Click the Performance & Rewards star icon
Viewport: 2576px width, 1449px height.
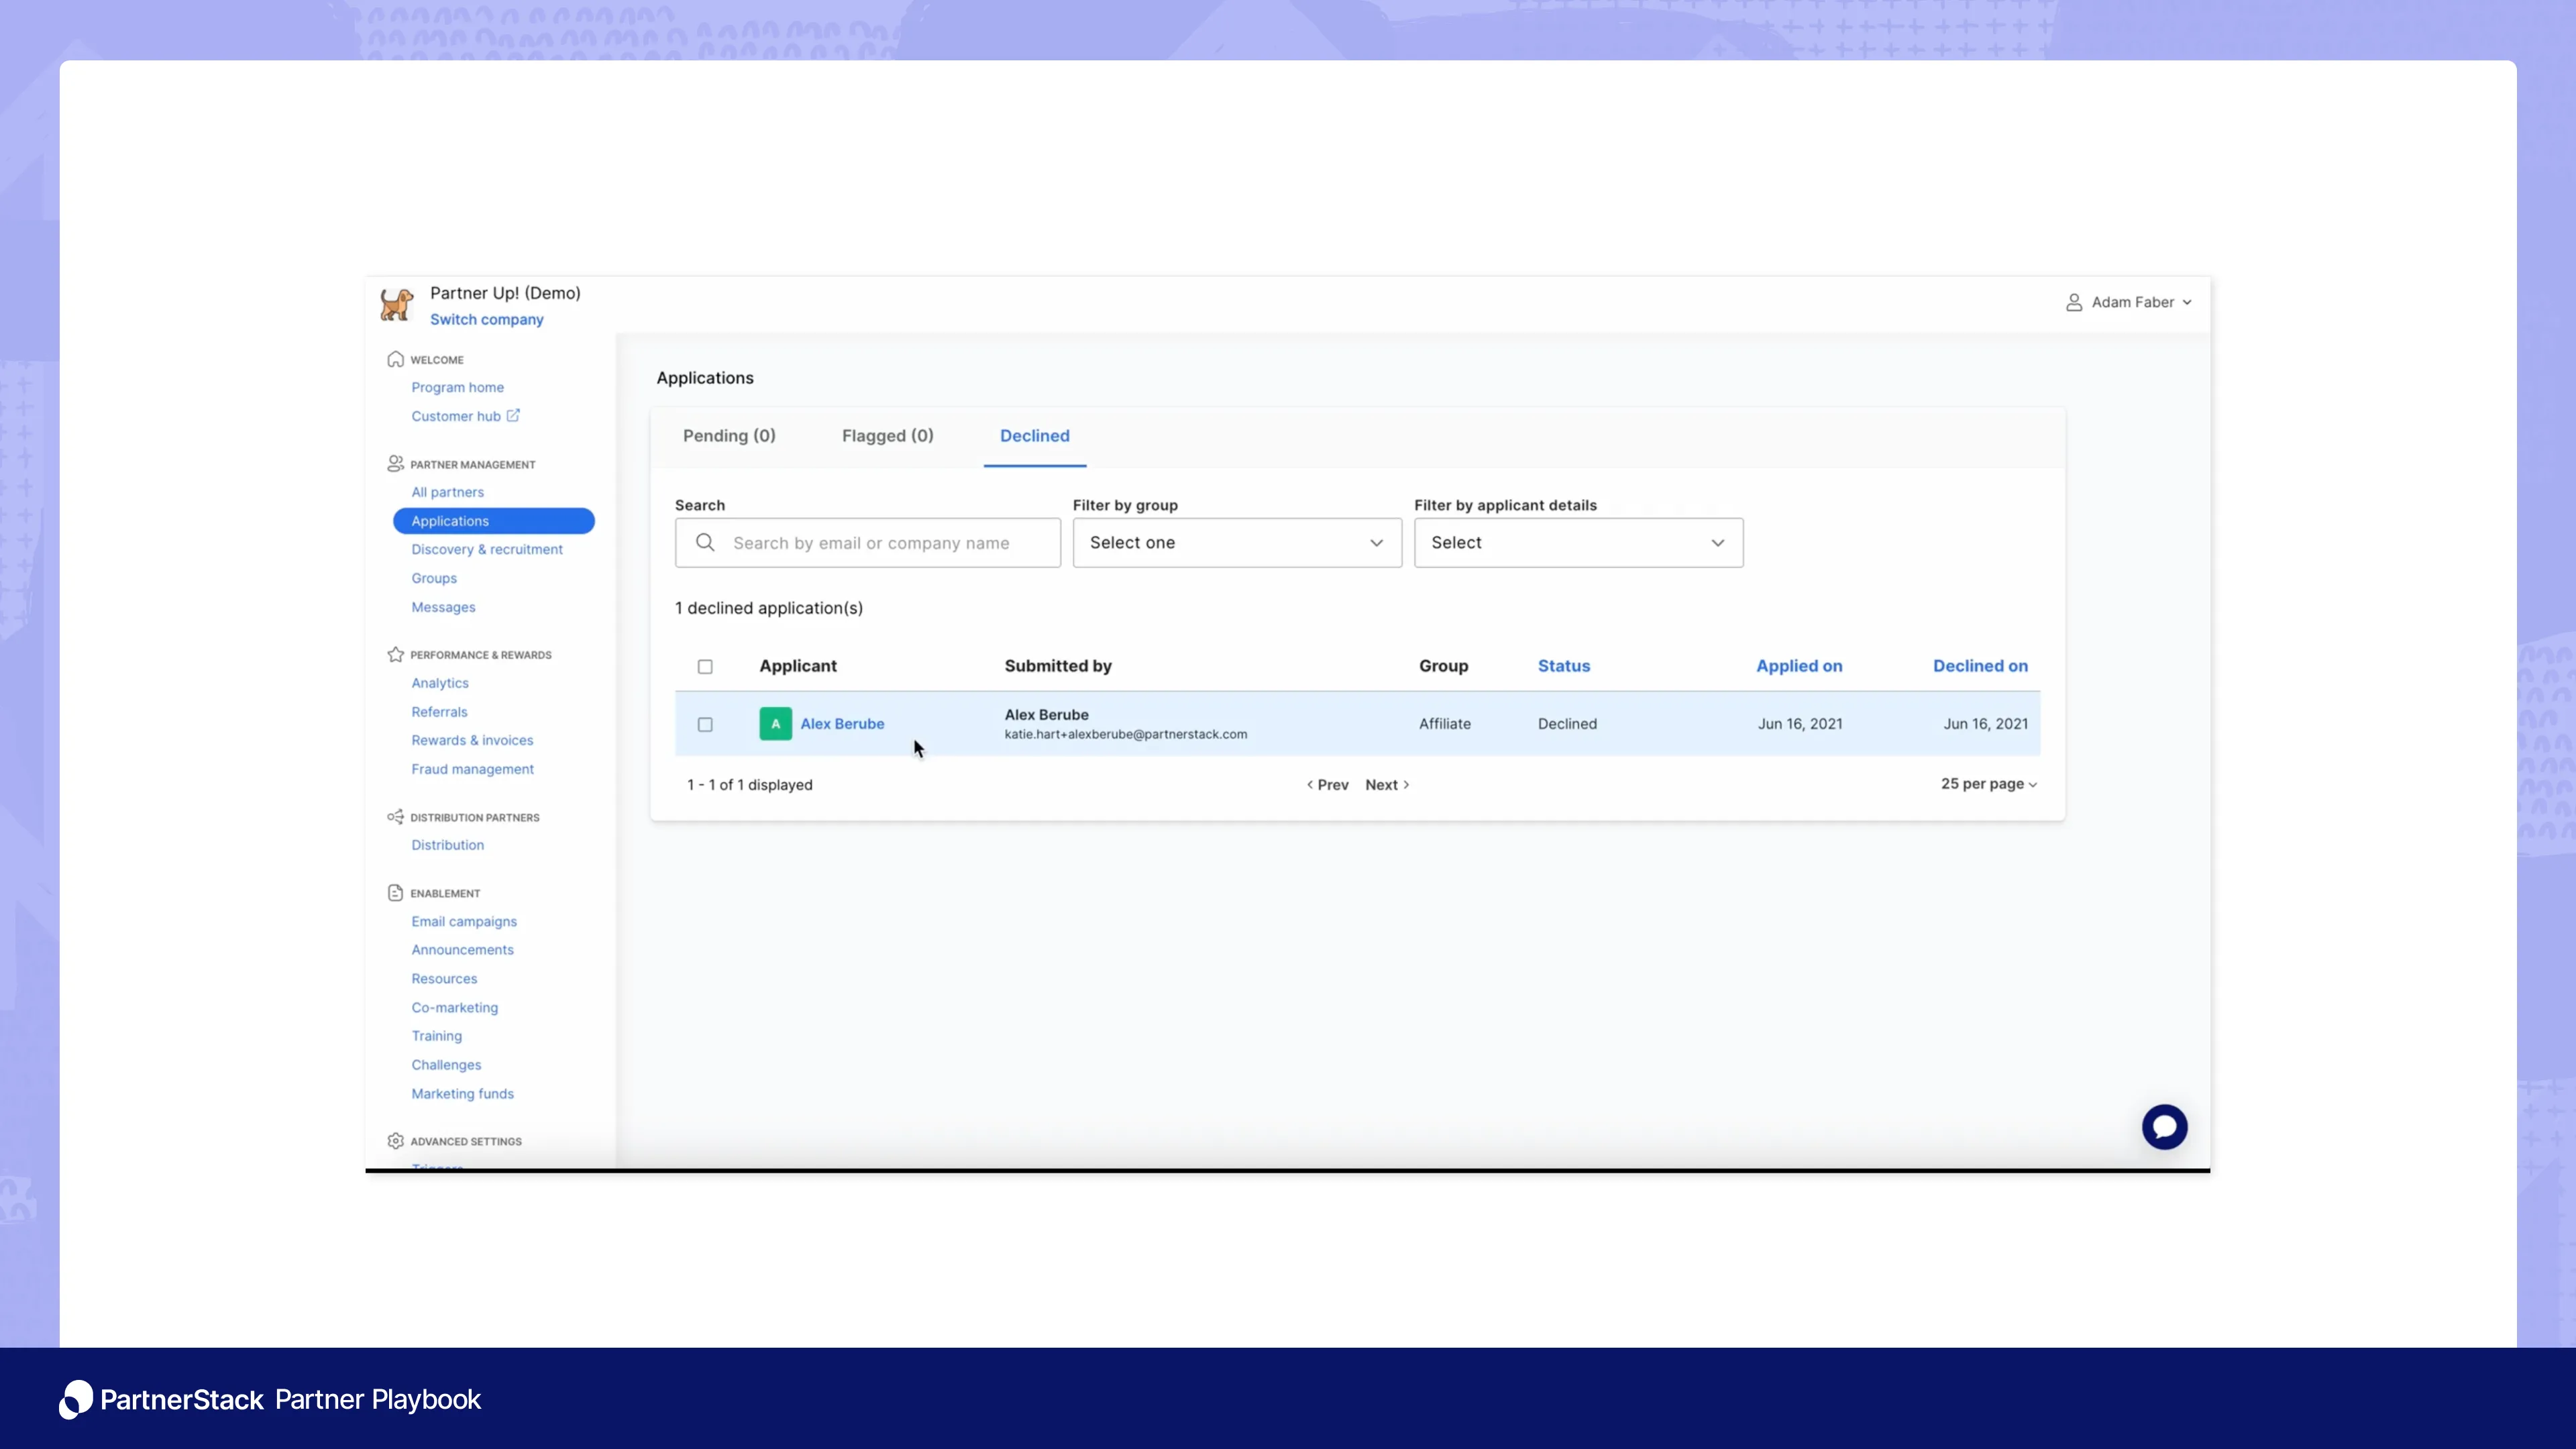[x=396, y=655]
